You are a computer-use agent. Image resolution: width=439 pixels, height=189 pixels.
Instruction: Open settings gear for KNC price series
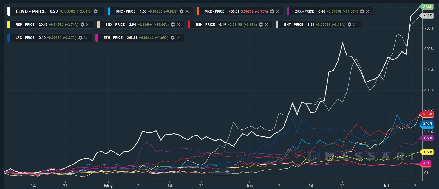point(181,11)
